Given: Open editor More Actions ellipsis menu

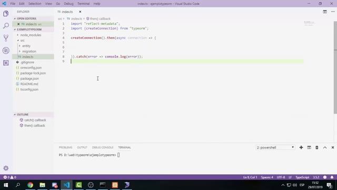Looking at the screenshot, I should (x=333, y=12).
